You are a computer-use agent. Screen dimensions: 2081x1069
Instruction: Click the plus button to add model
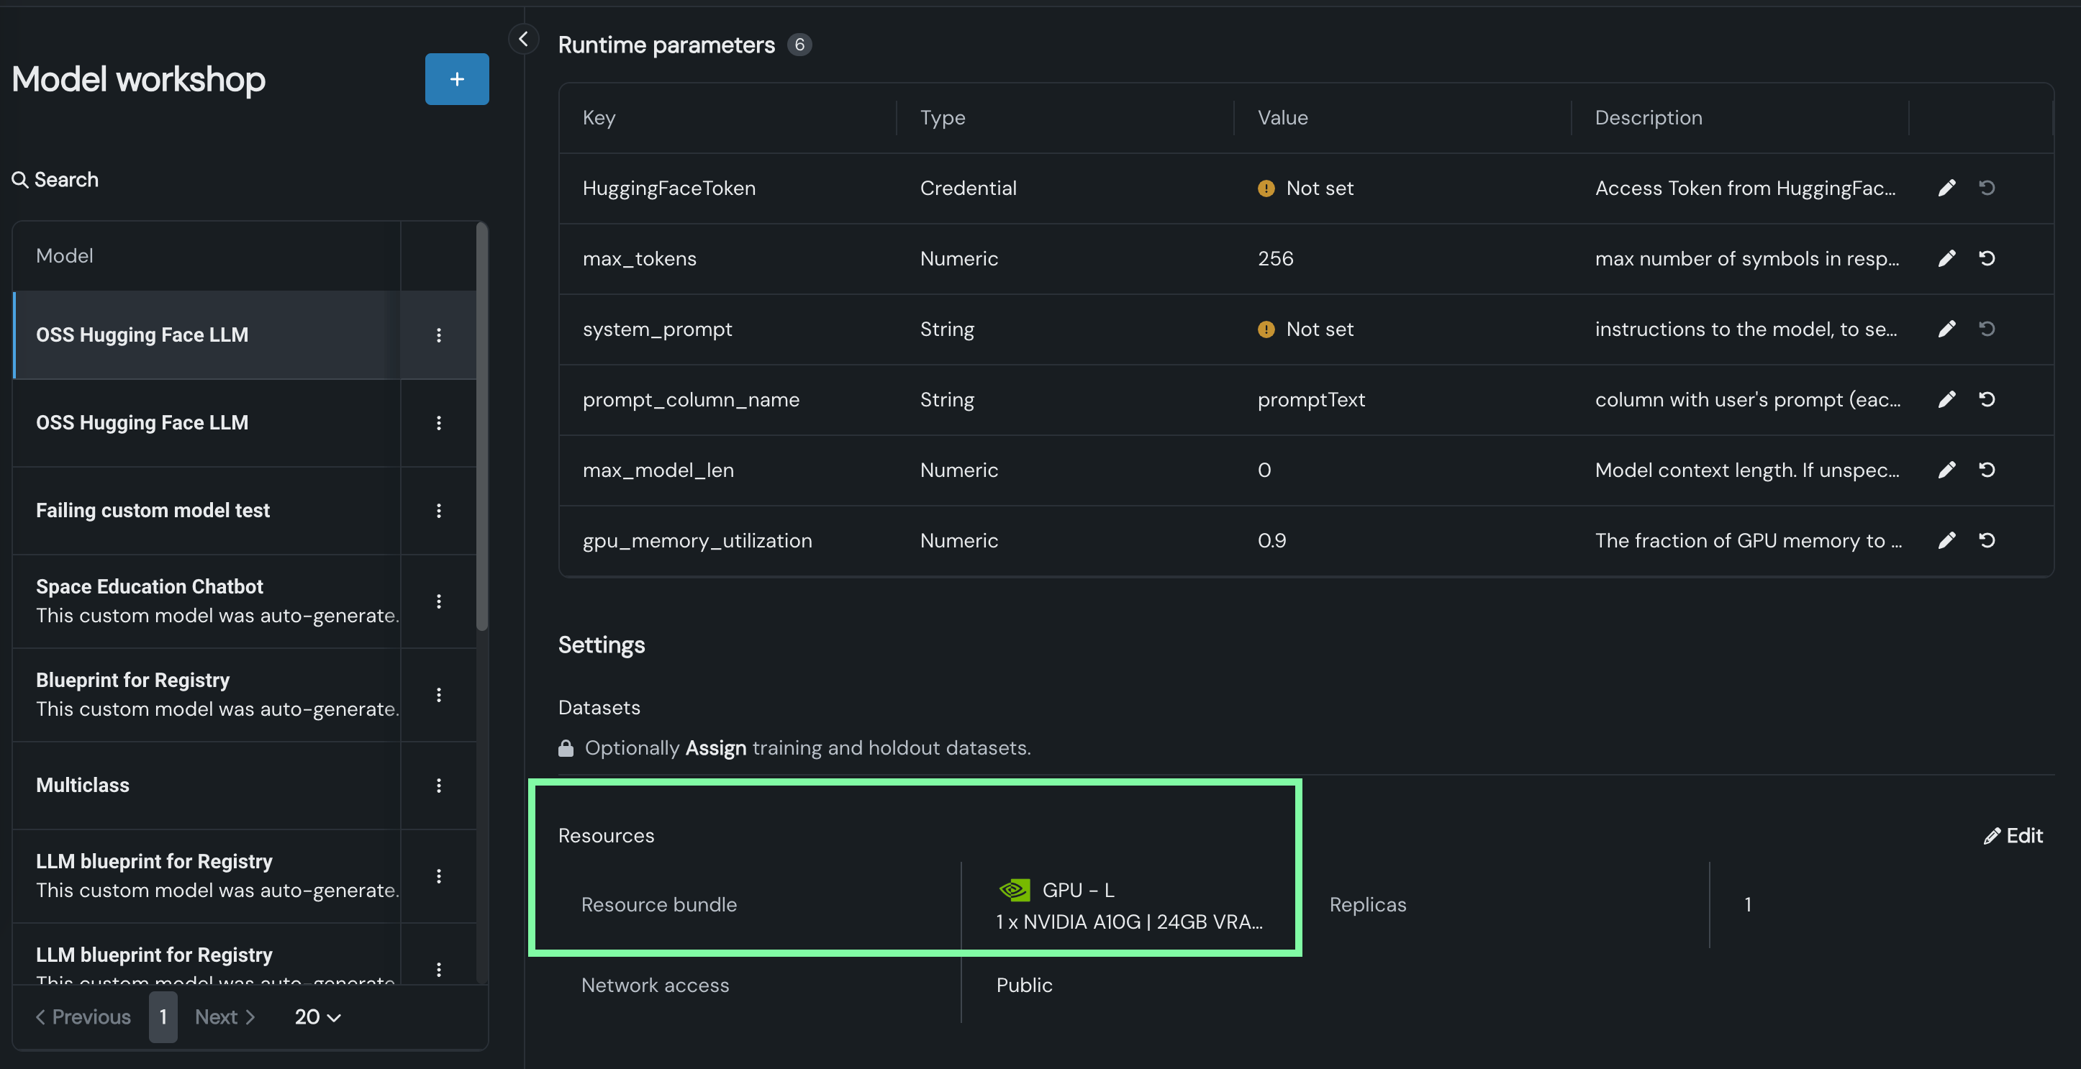pyautogui.click(x=456, y=79)
